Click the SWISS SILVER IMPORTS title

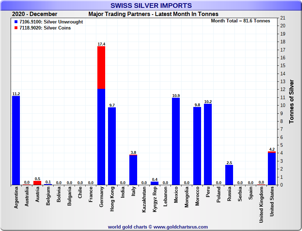click(x=151, y=5)
